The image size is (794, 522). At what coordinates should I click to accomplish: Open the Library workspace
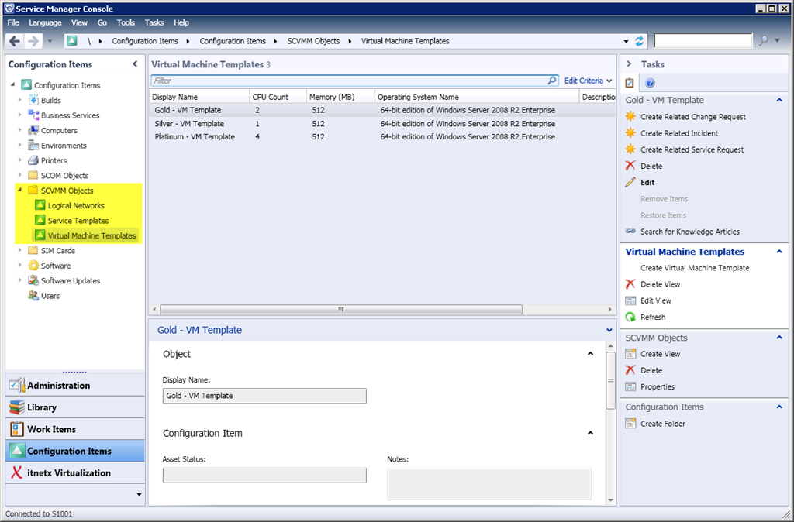click(42, 407)
